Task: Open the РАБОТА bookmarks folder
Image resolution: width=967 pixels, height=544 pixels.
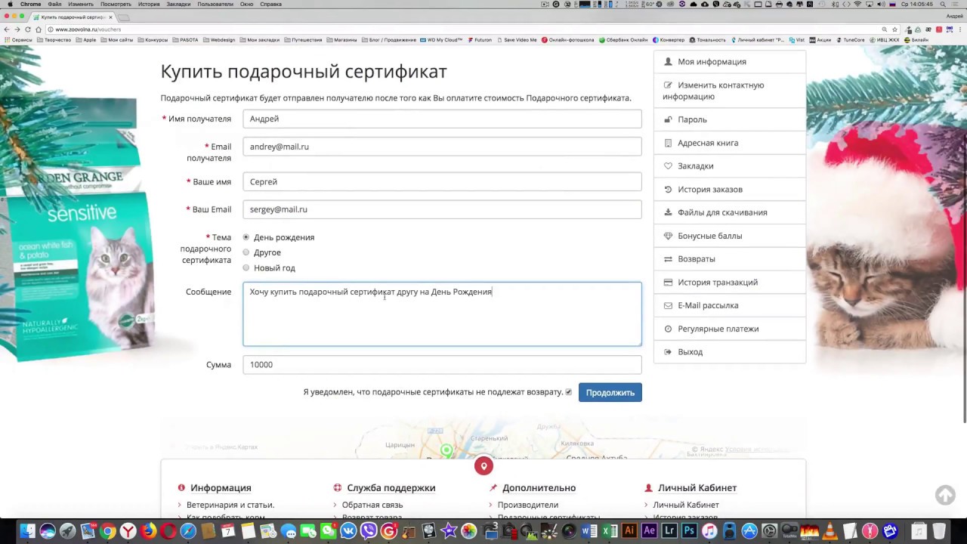Action: pos(186,40)
